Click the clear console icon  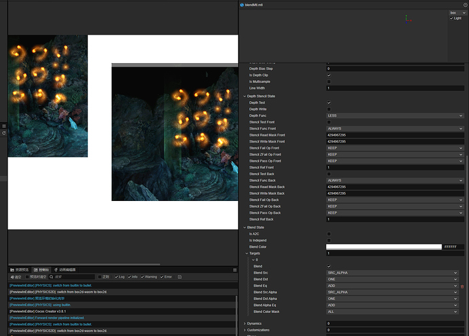click(x=12, y=277)
